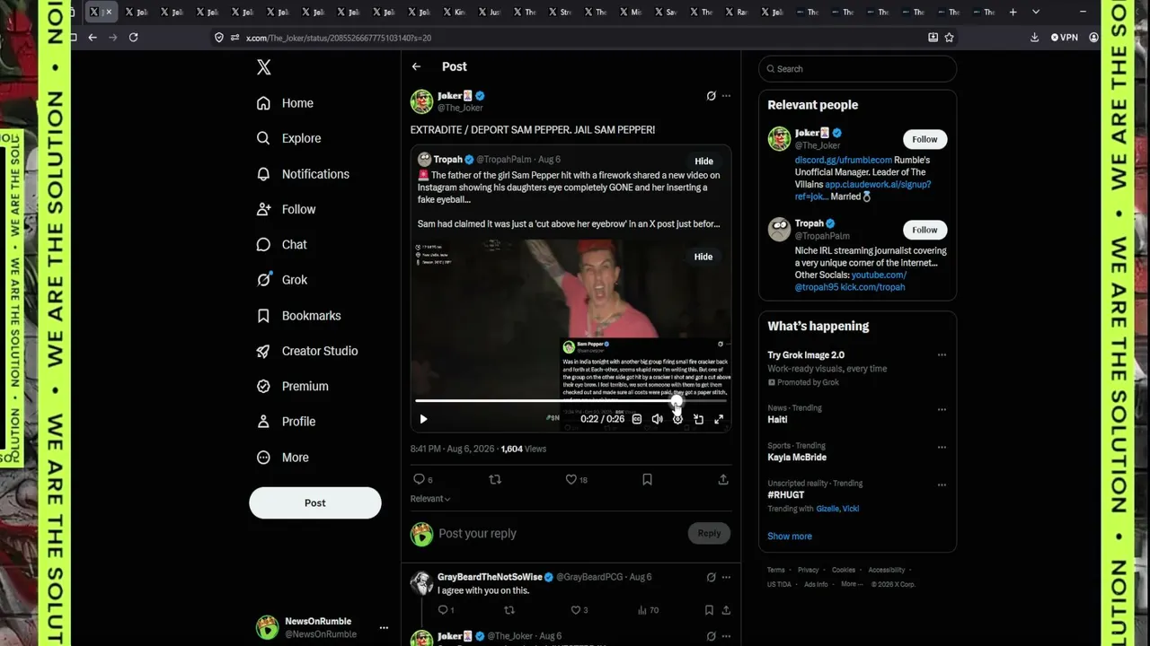This screenshot has width=1150, height=646.
Task: Click the X logo in the sidebar
Action: click(263, 67)
